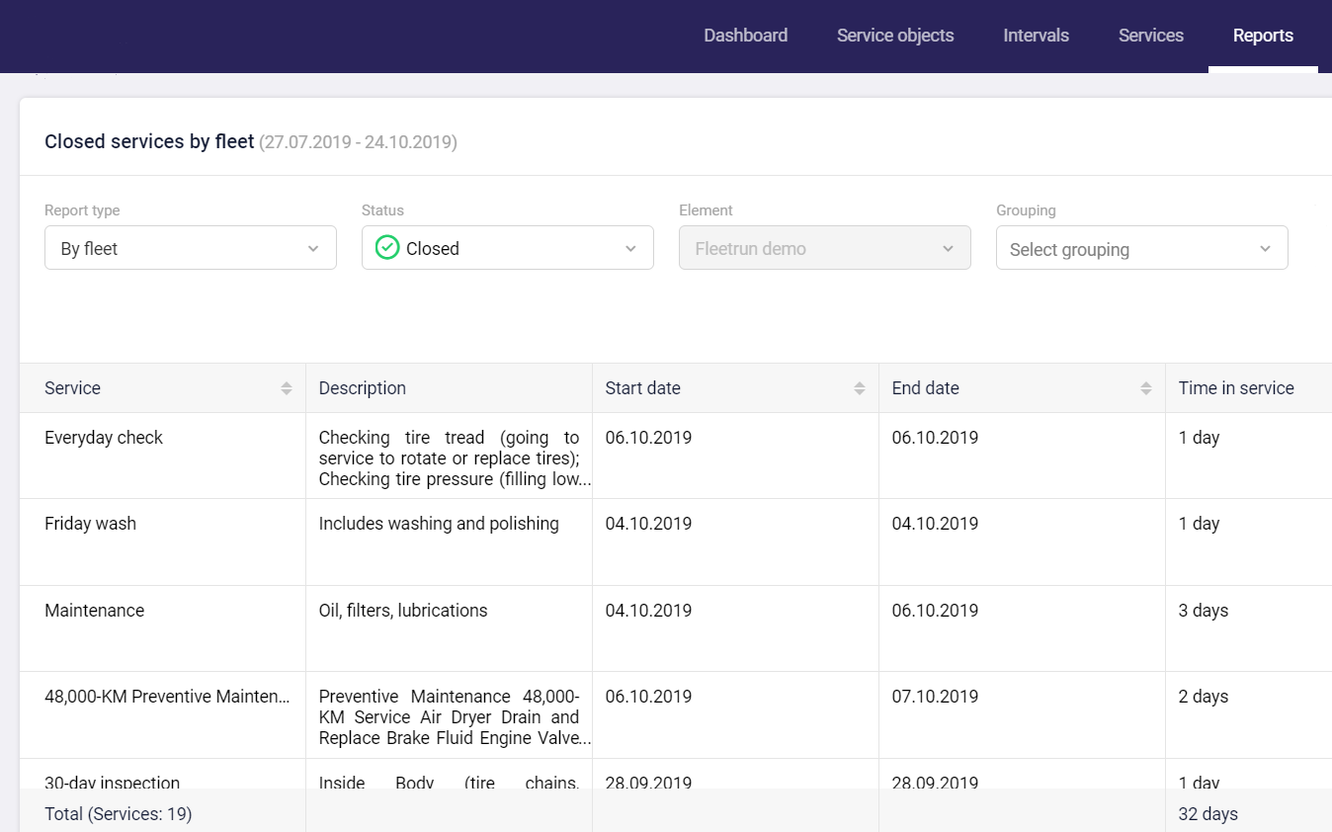The image size is (1332, 832).
Task: Click the Friday wash service row
Action: click(x=91, y=524)
